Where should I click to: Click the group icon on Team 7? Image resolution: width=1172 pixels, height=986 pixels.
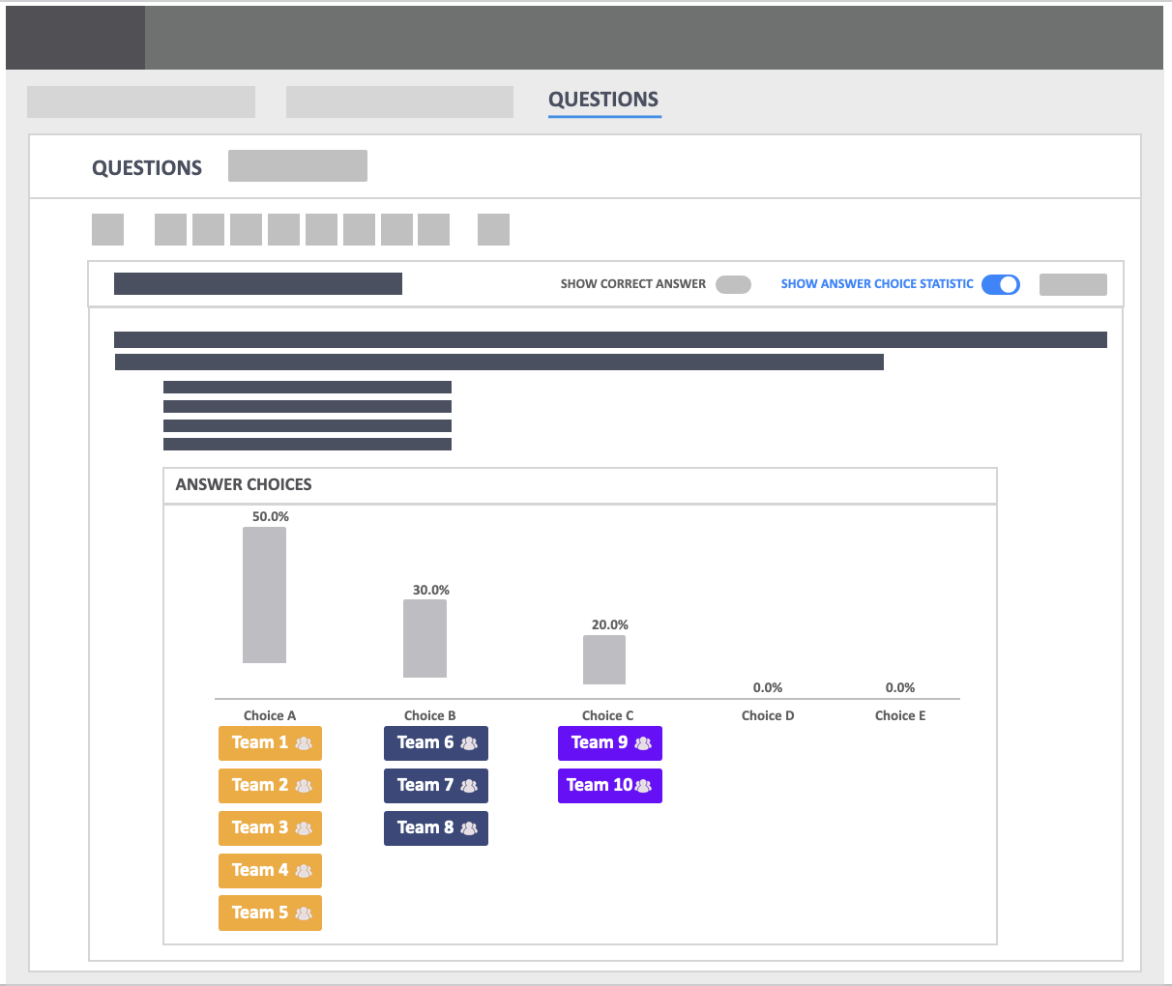[x=469, y=786]
